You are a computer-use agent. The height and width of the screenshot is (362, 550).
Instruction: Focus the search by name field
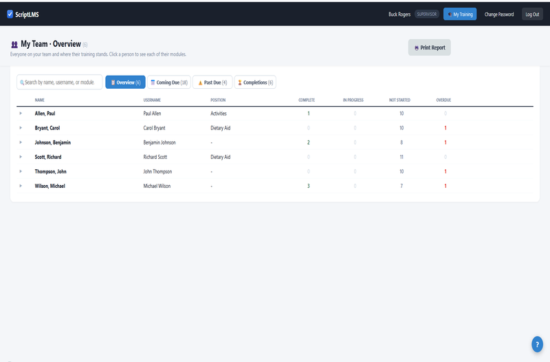pos(60,82)
